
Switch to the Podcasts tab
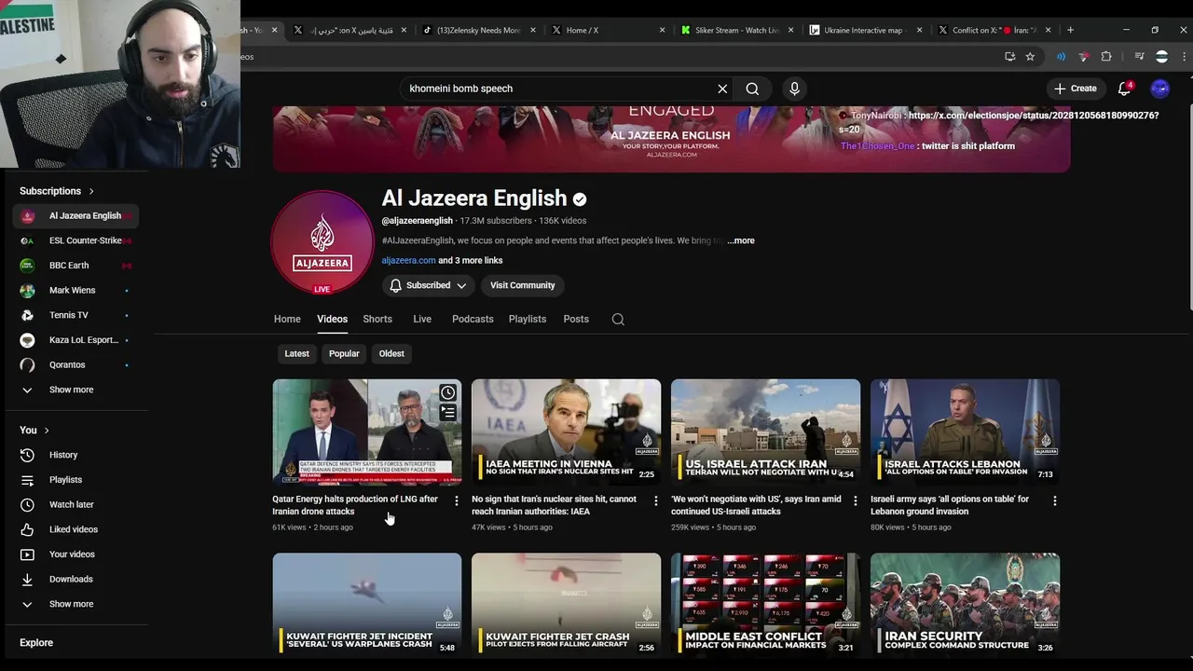pyautogui.click(x=473, y=319)
